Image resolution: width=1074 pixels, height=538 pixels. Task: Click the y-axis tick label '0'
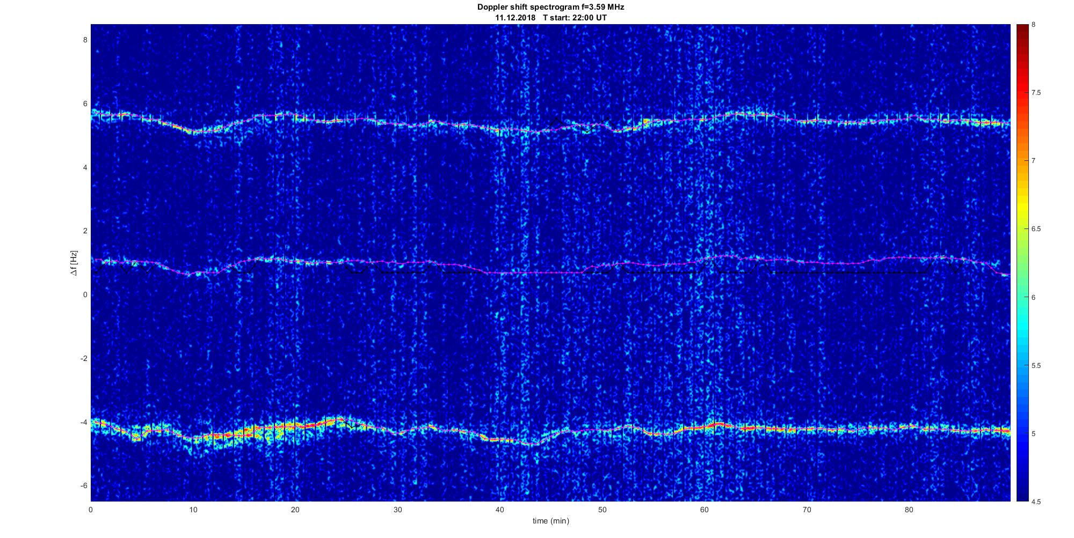pyautogui.click(x=85, y=294)
